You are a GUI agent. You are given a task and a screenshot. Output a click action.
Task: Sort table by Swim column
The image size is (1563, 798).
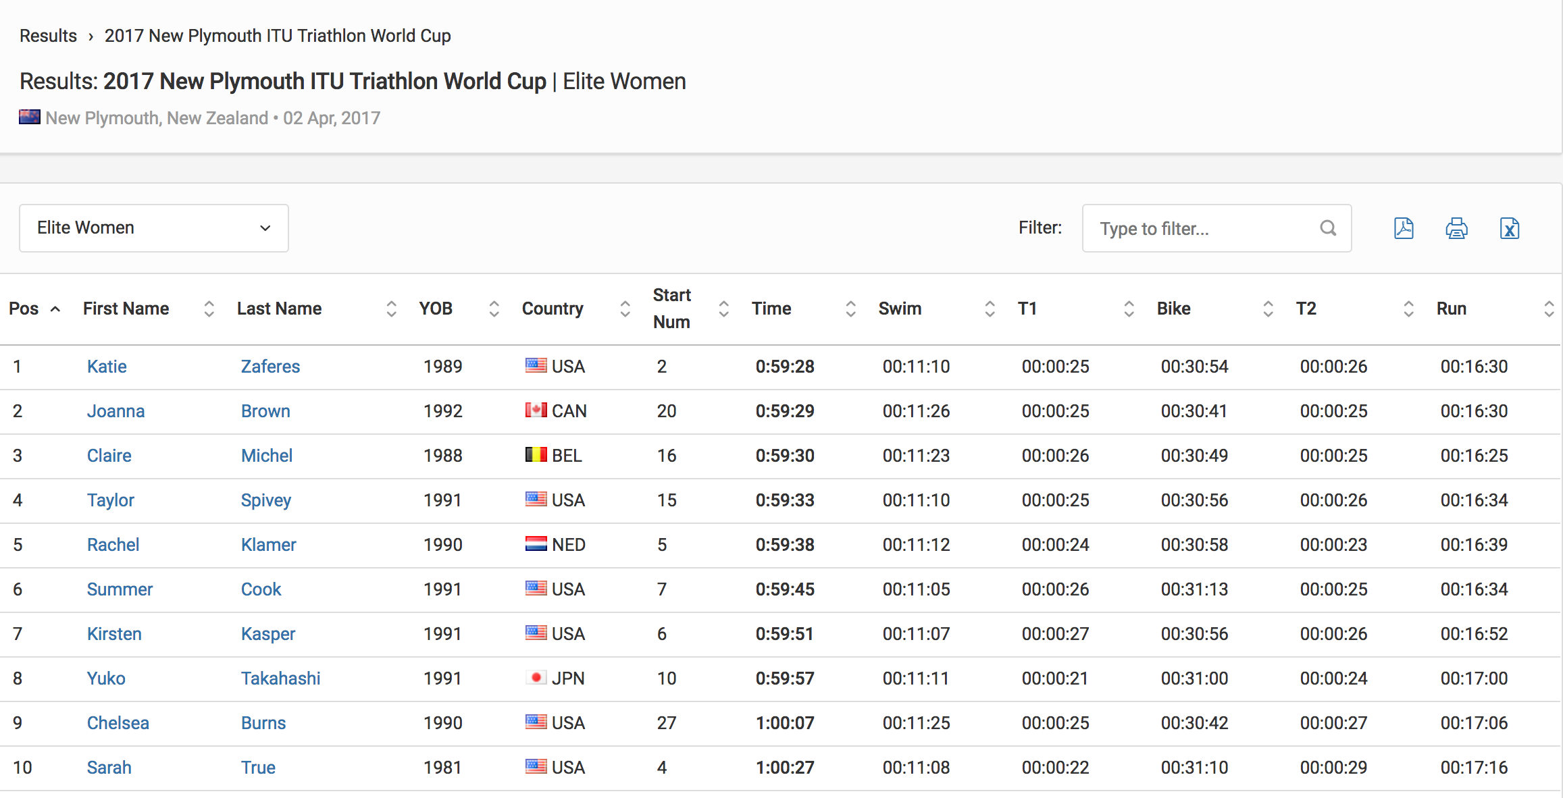coord(936,309)
